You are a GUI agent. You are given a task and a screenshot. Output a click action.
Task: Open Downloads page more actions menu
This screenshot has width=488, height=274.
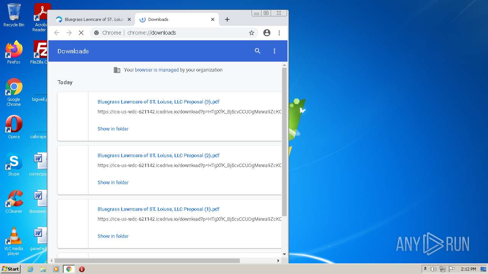[274, 51]
